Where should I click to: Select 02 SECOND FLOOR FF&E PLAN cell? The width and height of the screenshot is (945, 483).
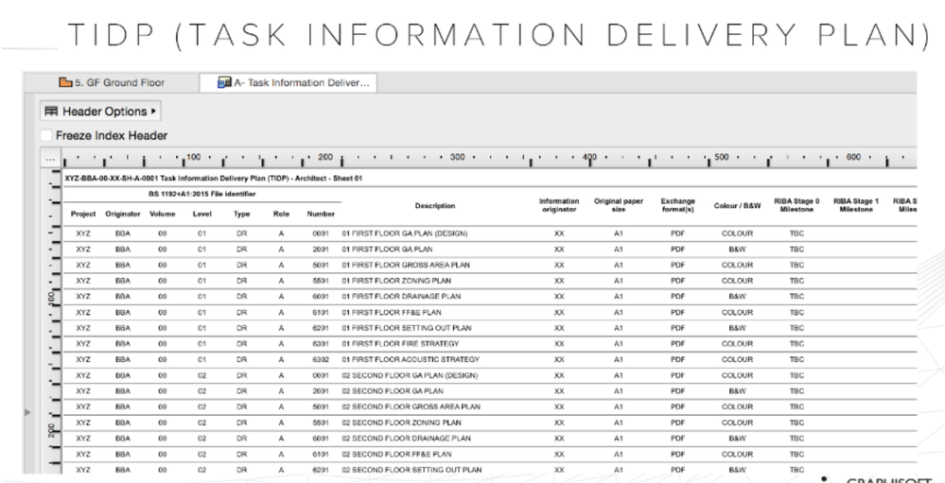click(x=396, y=454)
